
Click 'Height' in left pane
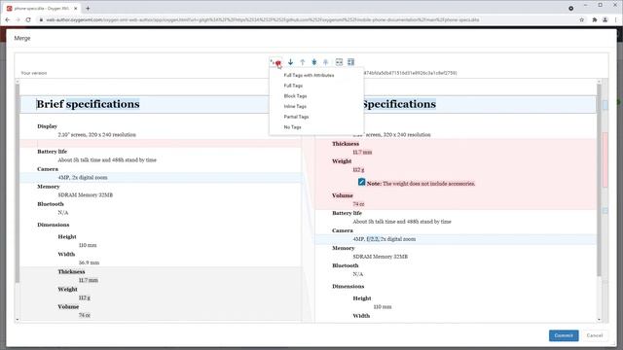[67, 236]
